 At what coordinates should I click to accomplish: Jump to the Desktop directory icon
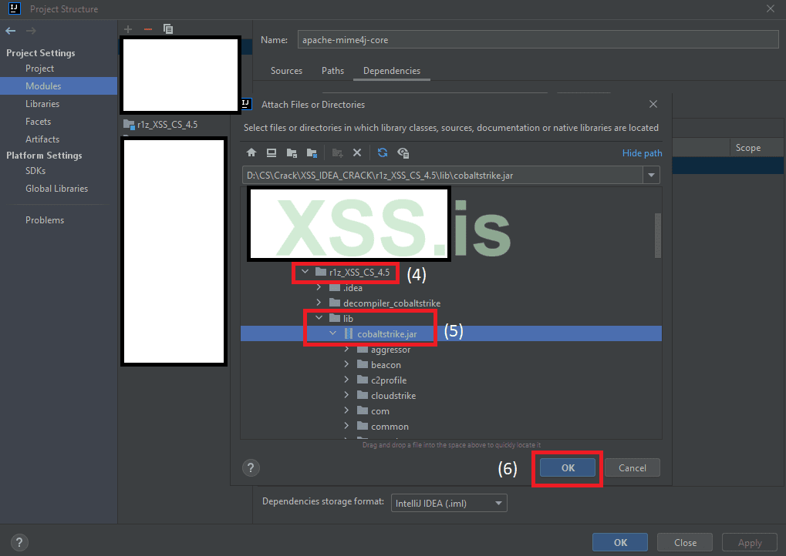tap(272, 152)
